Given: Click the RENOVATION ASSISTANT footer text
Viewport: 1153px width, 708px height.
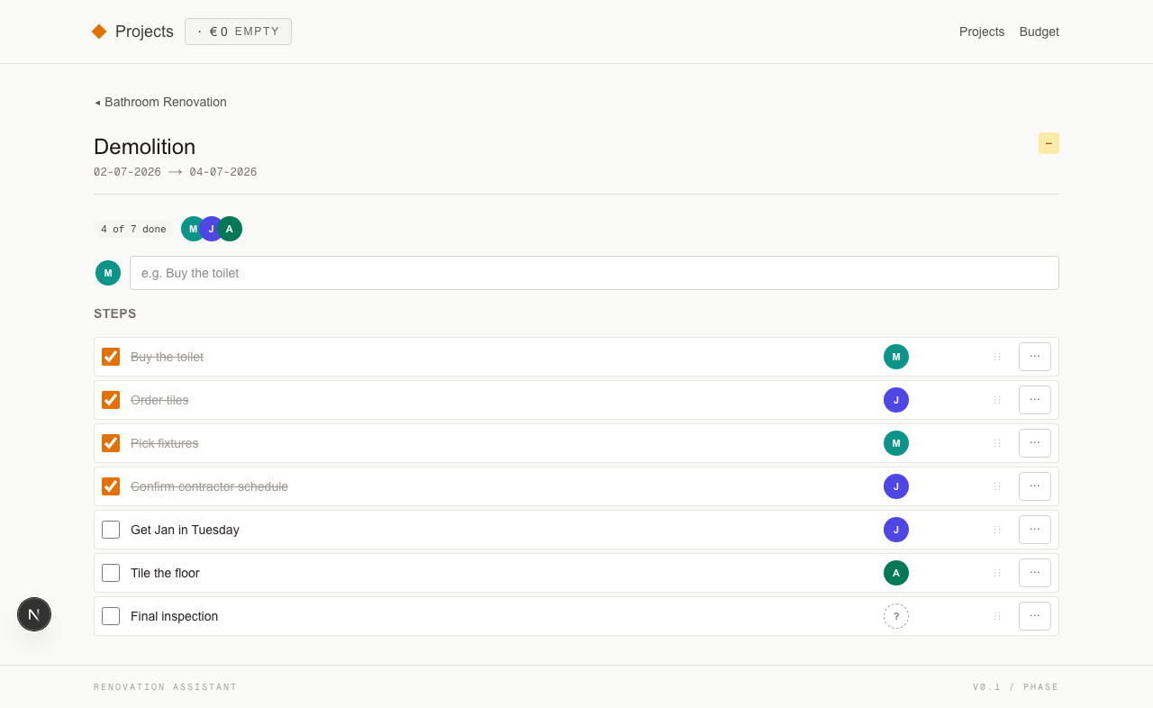Looking at the screenshot, I should tap(166, 687).
